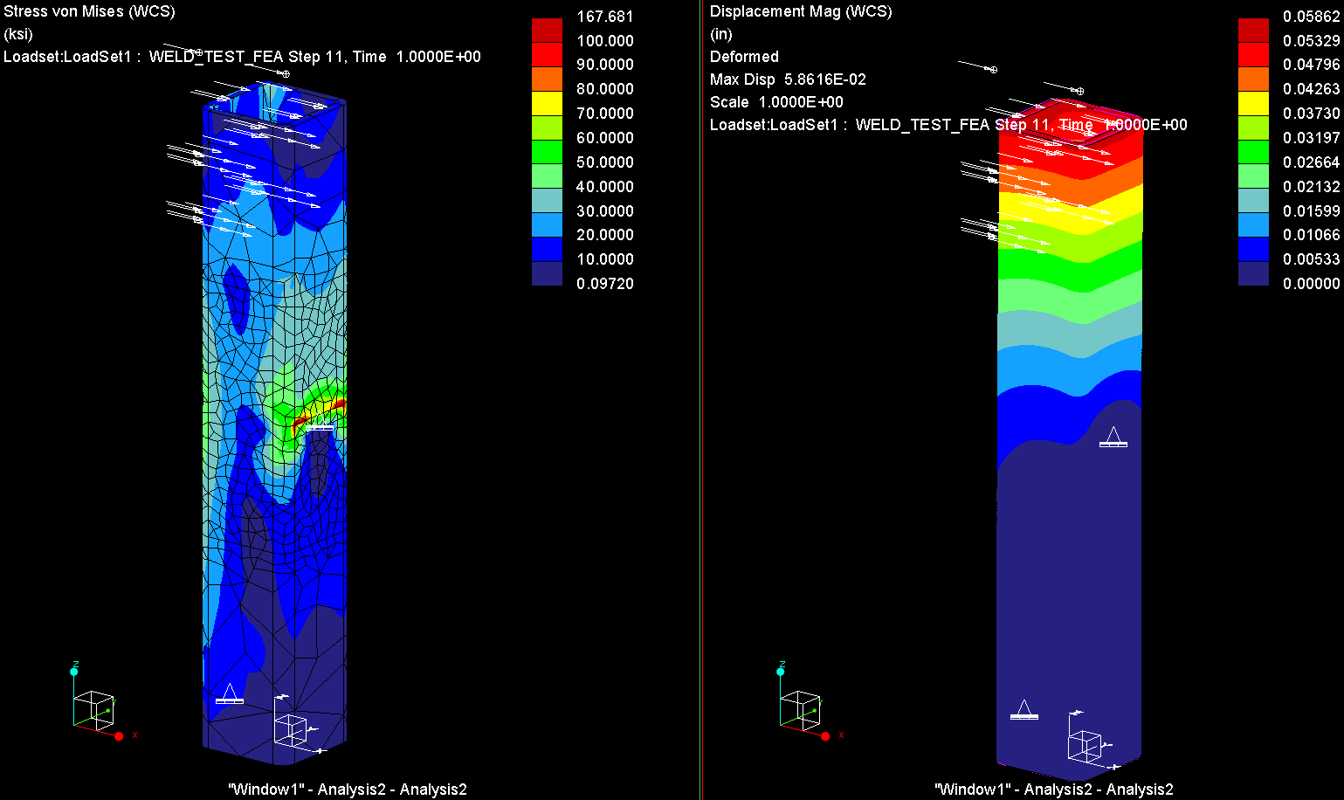Click the constraint symbol near the red stress zone
Screen dimensions: 1344x800
click(319, 426)
